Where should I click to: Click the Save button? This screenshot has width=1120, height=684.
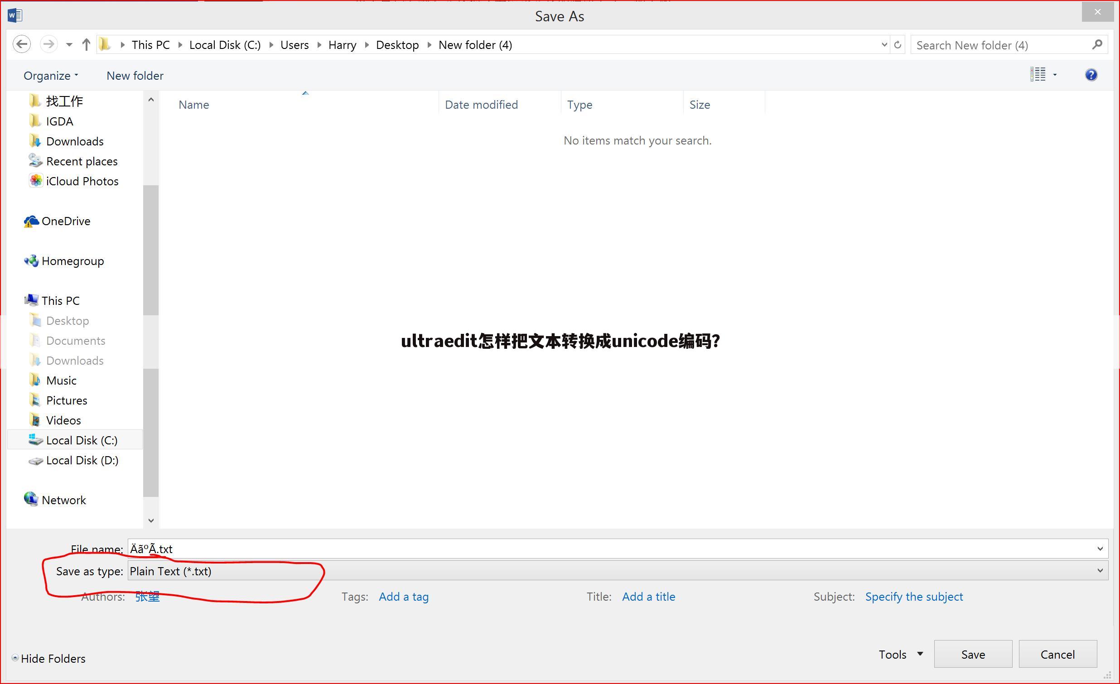[973, 654]
